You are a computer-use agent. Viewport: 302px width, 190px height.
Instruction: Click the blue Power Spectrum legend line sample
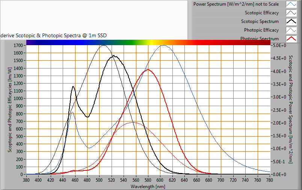click(x=291, y=5)
